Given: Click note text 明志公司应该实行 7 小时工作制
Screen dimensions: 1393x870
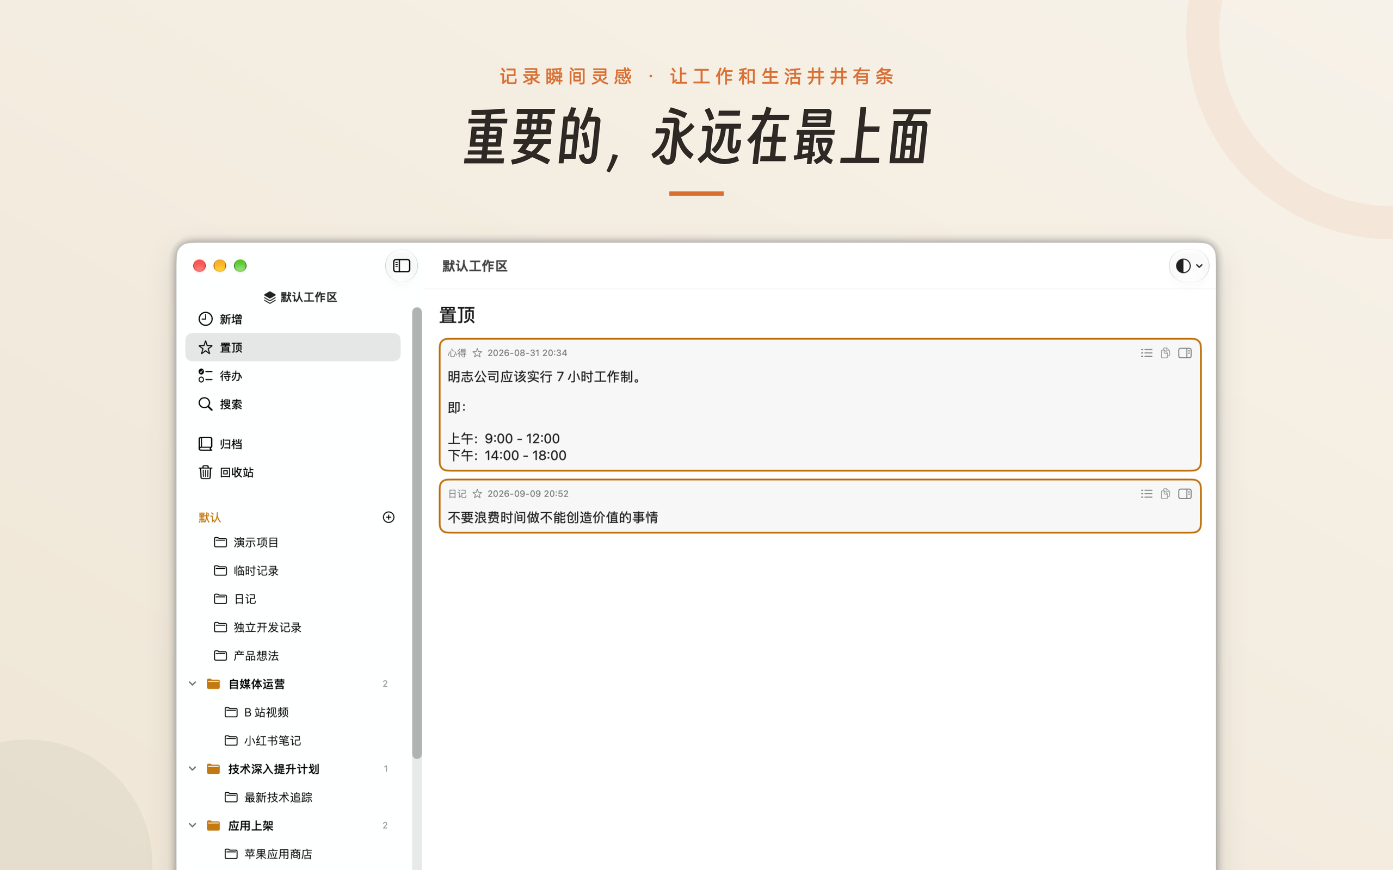Looking at the screenshot, I should coord(545,377).
